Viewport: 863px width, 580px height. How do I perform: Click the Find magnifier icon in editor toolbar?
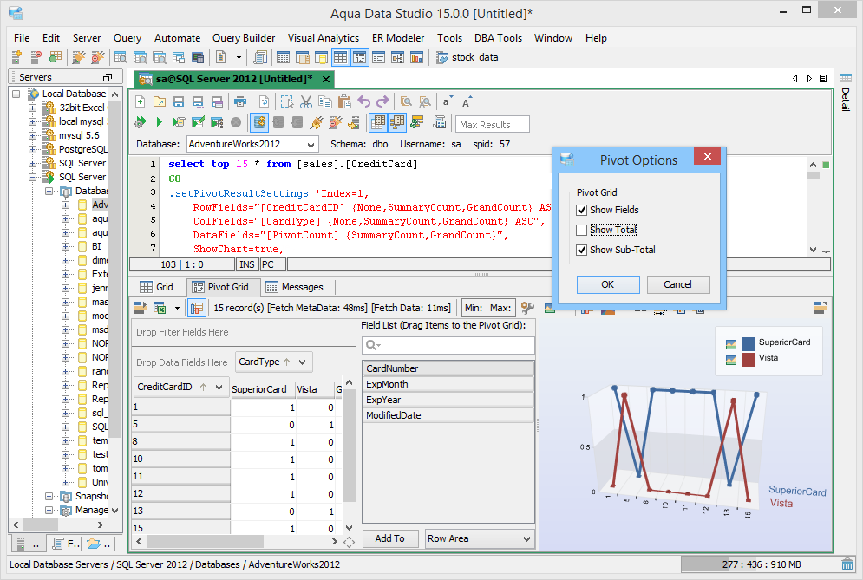tap(406, 101)
